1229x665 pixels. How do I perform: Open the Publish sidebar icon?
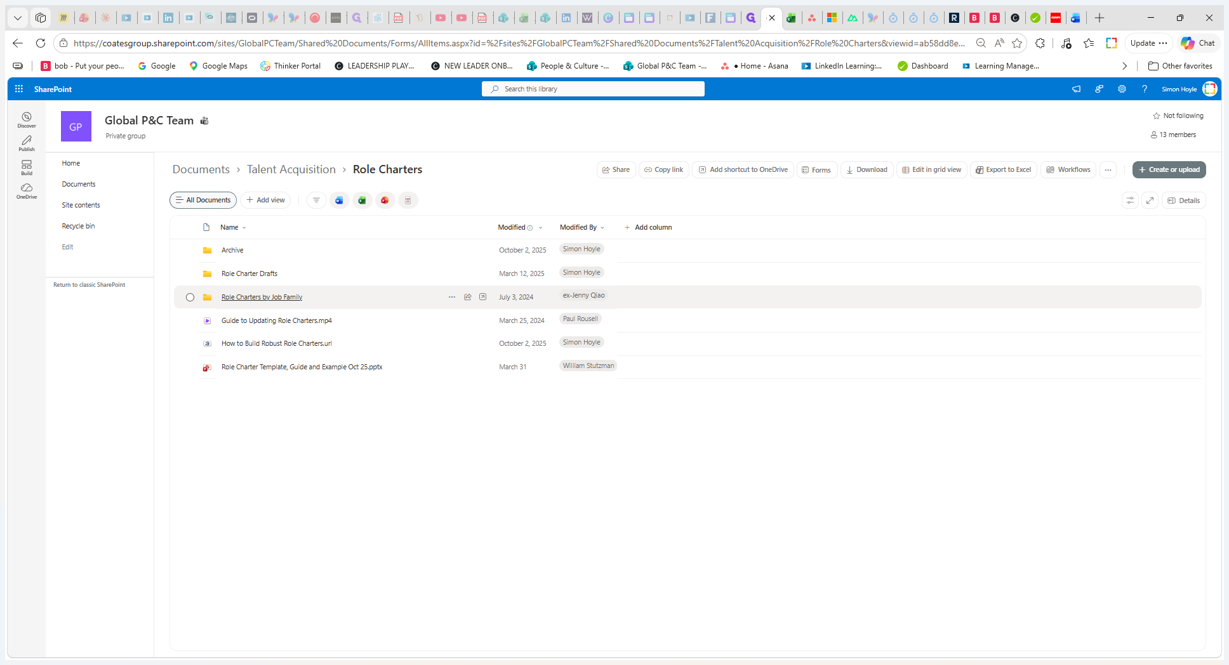tap(27, 143)
